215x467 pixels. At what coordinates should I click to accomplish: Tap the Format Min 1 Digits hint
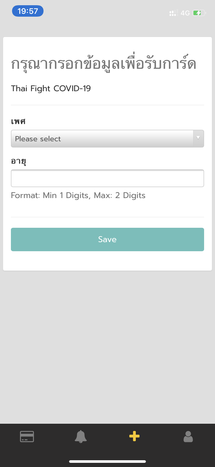[78, 195]
